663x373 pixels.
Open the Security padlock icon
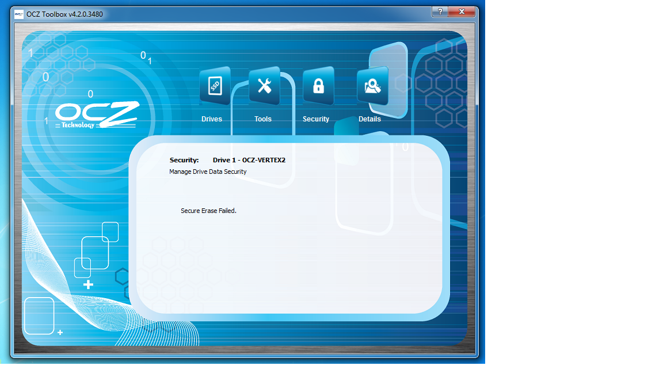pos(318,86)
